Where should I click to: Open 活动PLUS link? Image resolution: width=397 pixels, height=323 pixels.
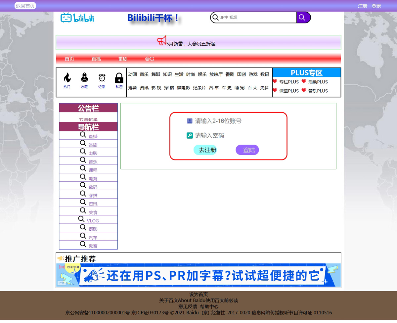click(318, 82)
